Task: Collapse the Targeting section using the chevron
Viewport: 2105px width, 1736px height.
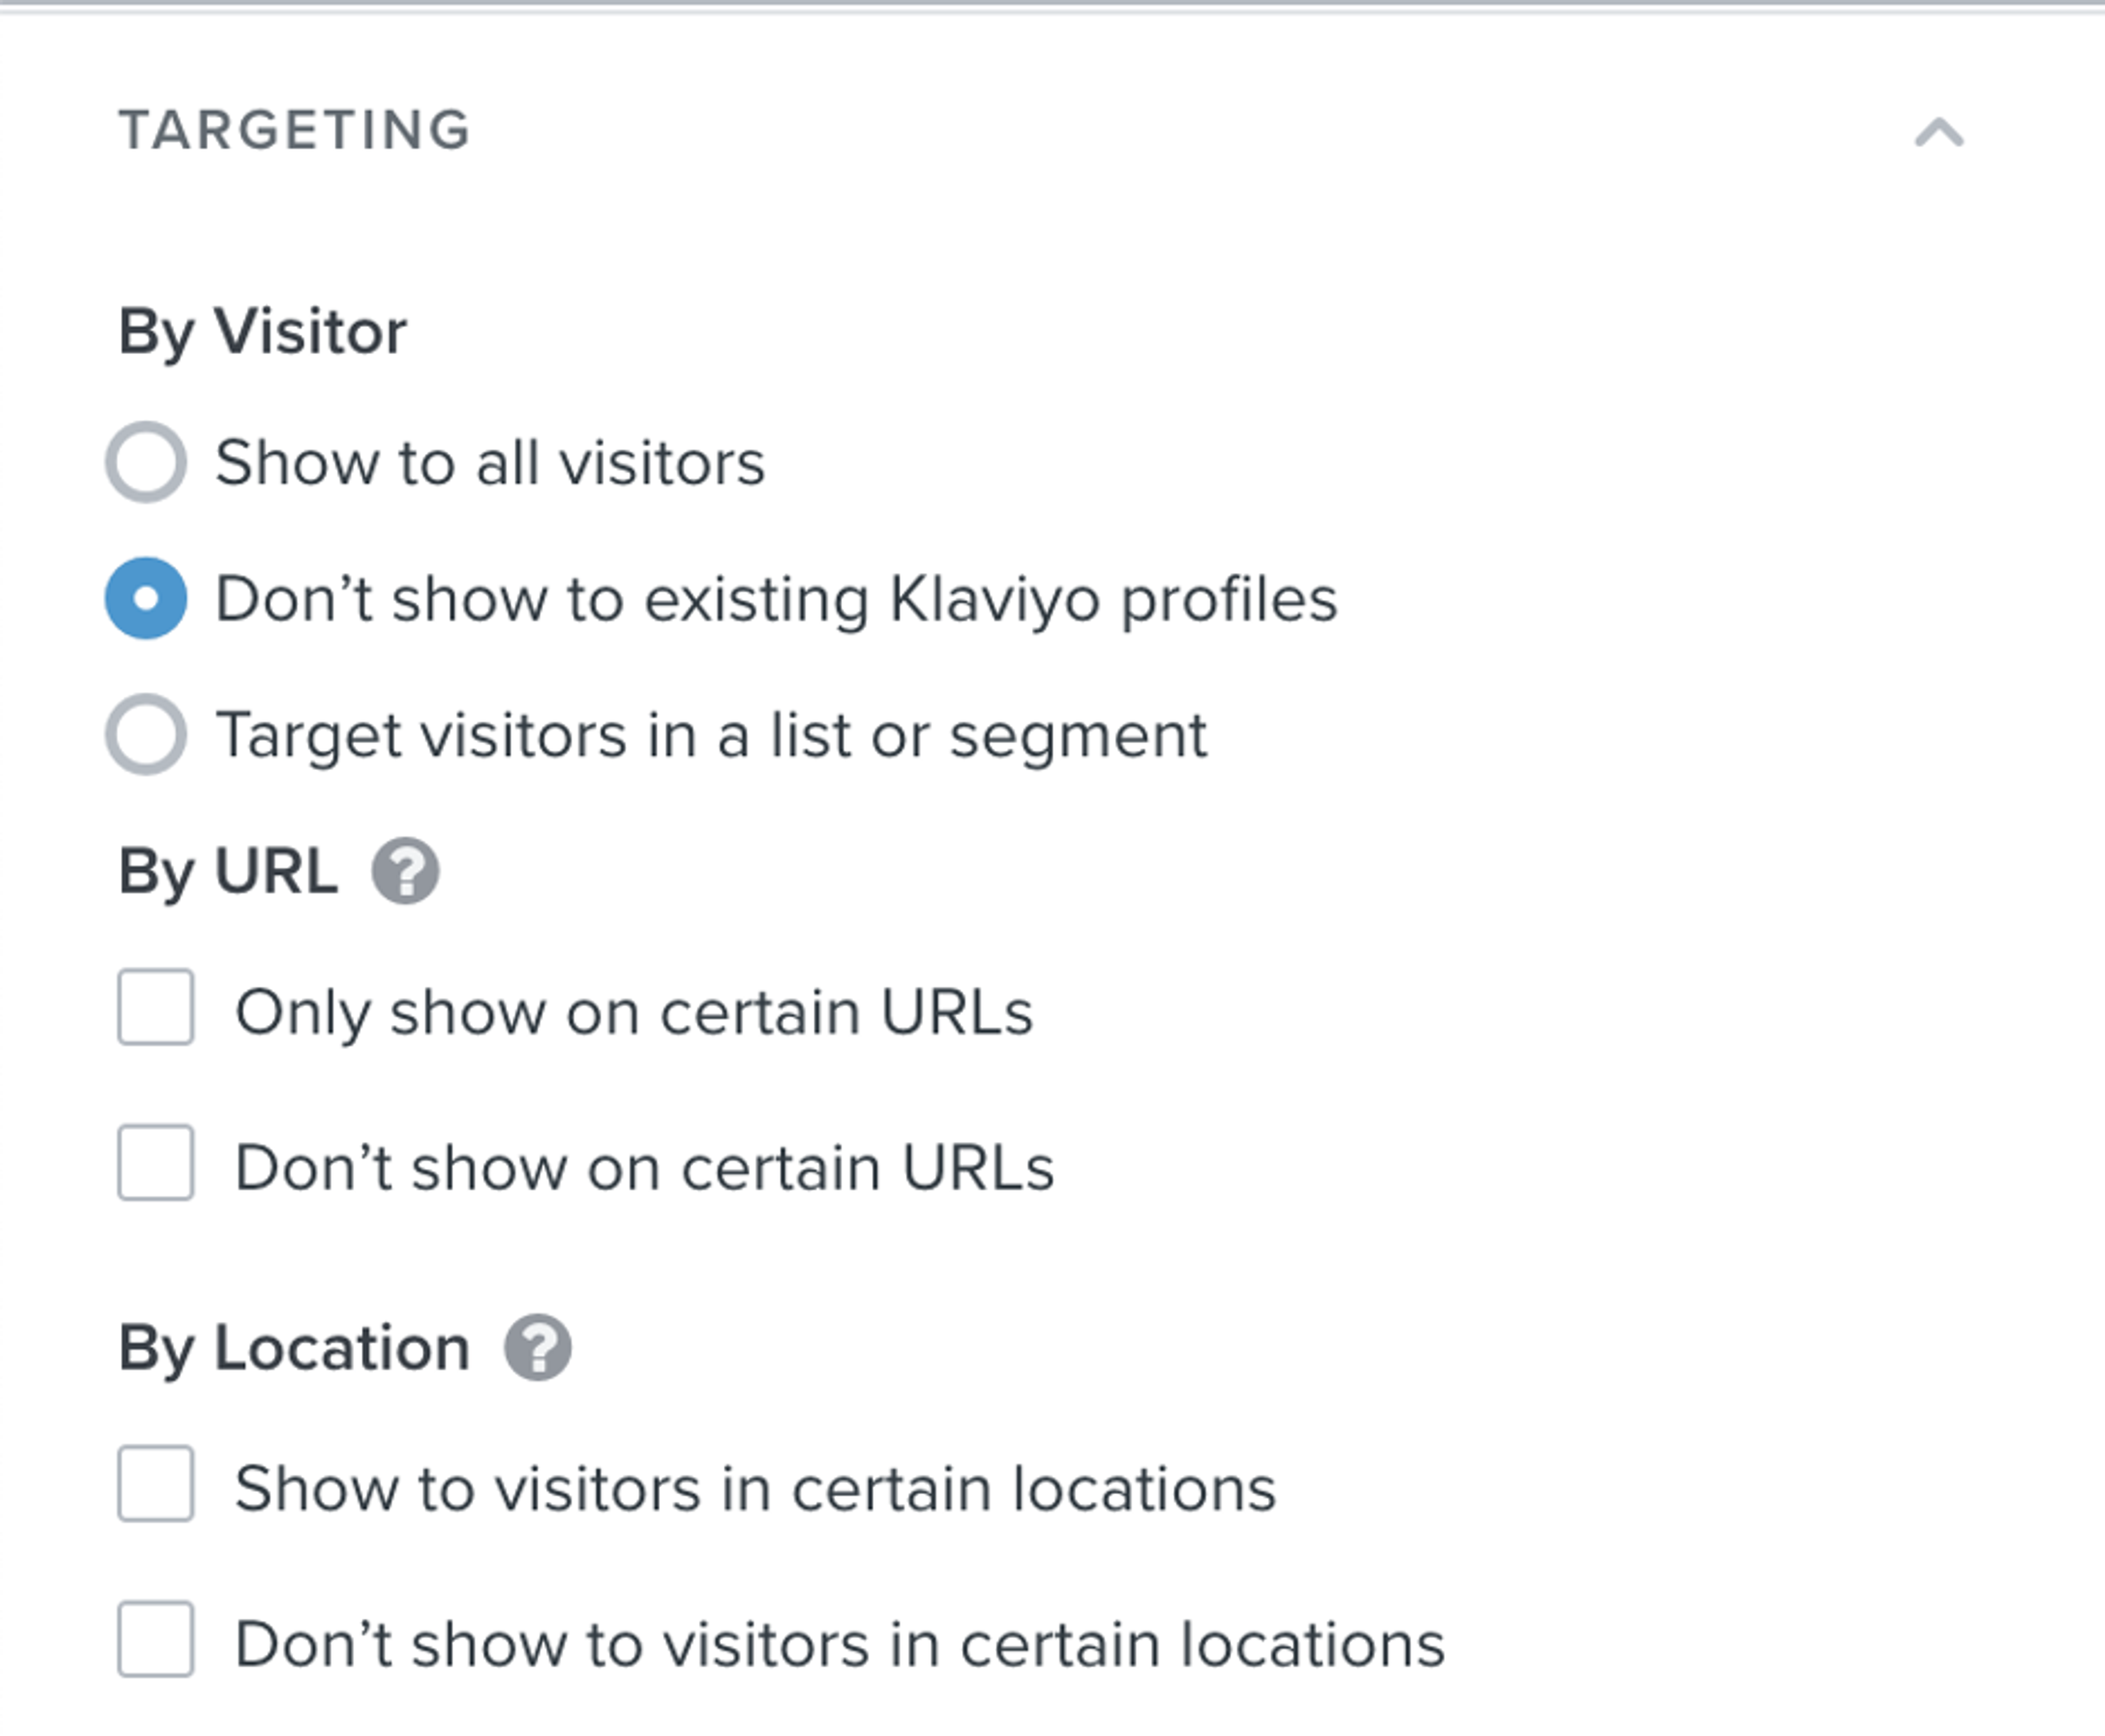Action: point(1938,130)
